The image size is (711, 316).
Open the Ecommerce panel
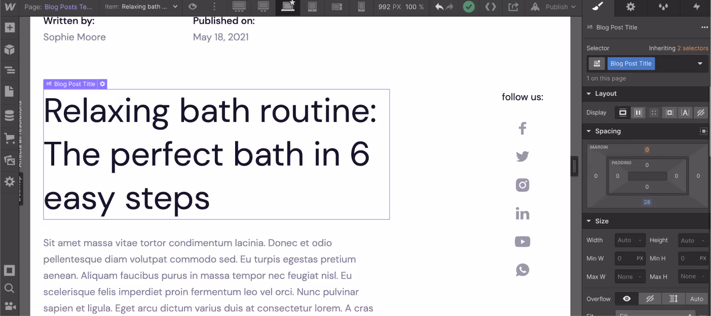click(x=10, y=137)
